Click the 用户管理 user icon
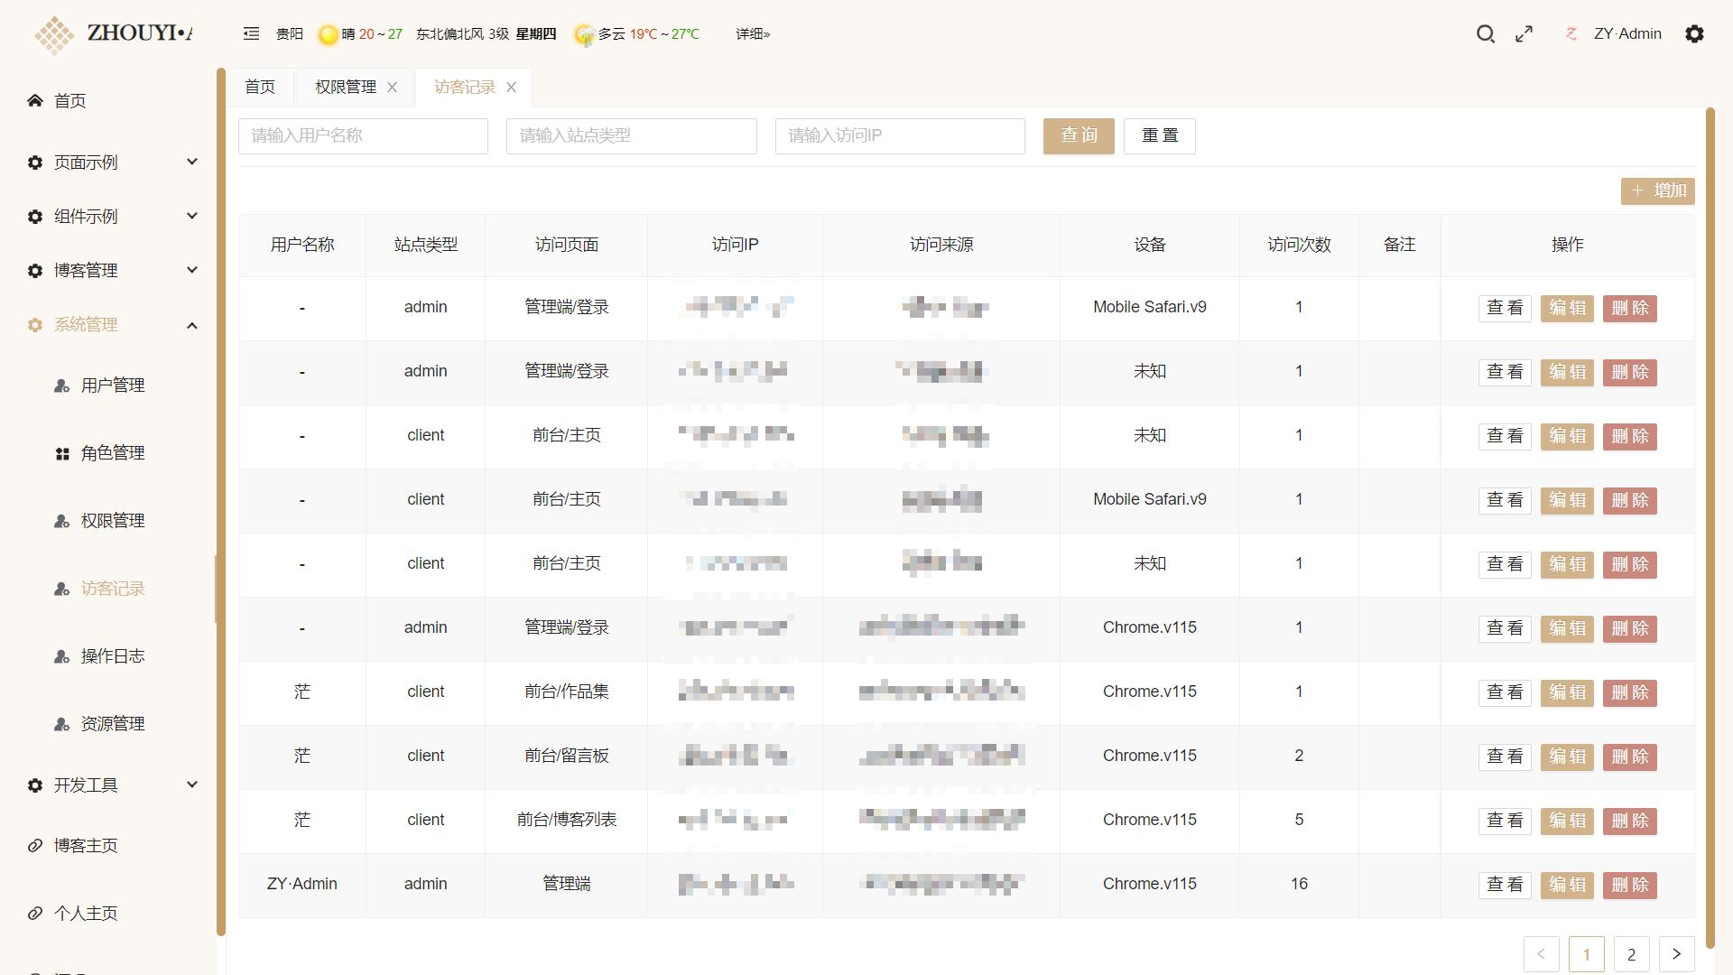This screenshot has height=975, width=1733. 62,385
